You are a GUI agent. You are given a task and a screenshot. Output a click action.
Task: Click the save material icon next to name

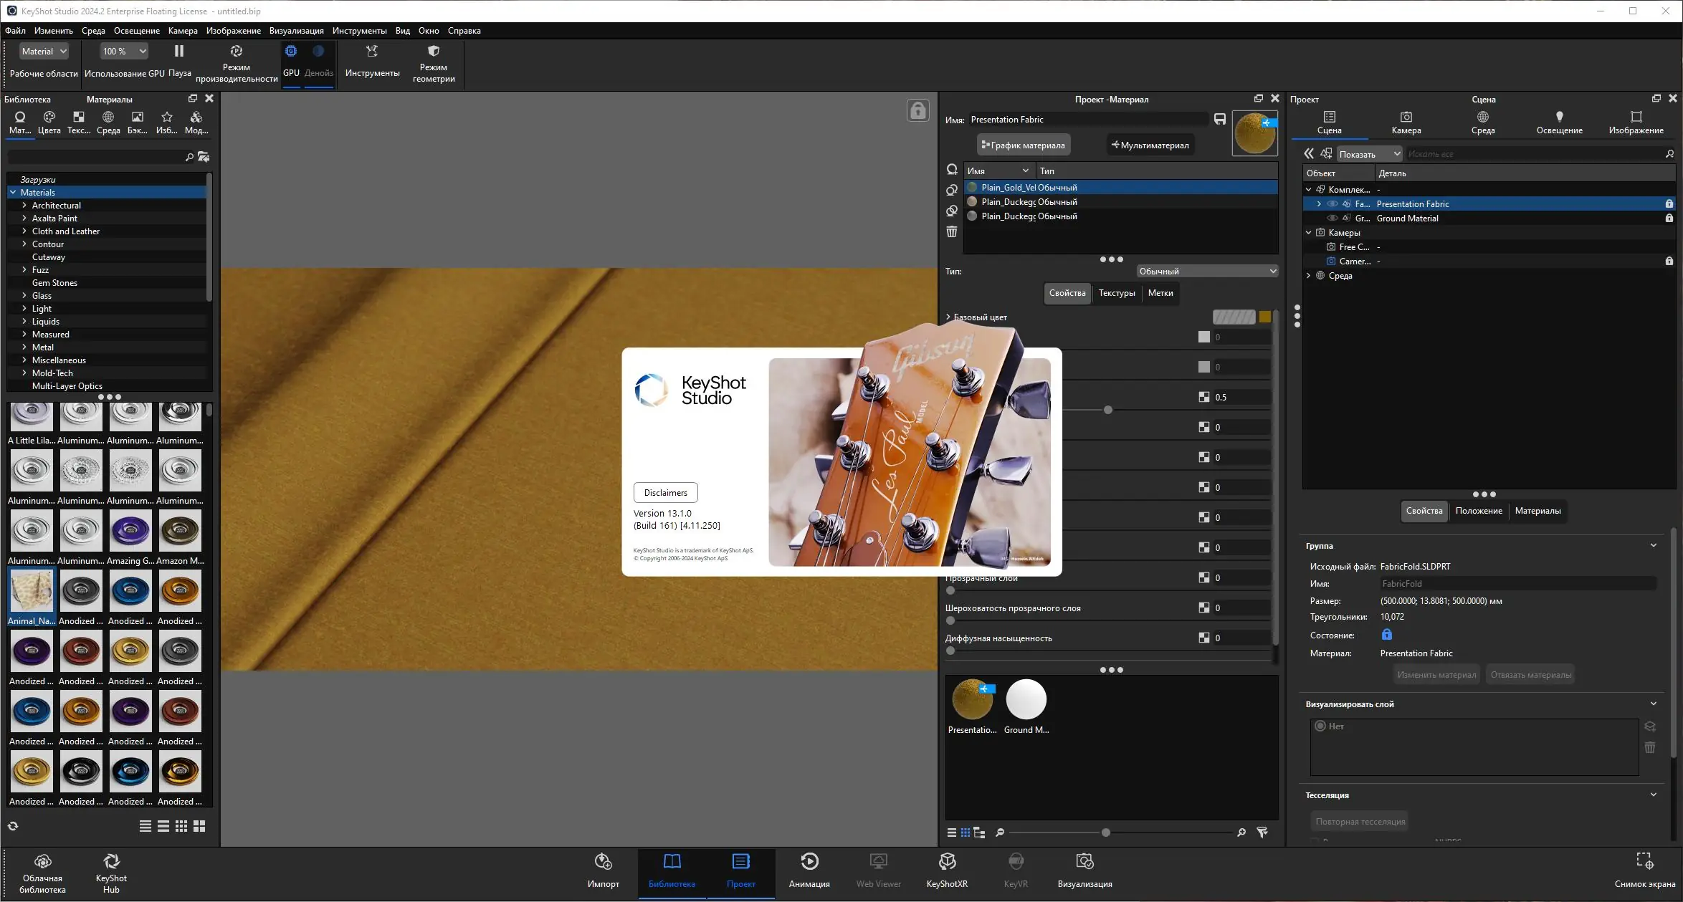[x=1220, y=120]
